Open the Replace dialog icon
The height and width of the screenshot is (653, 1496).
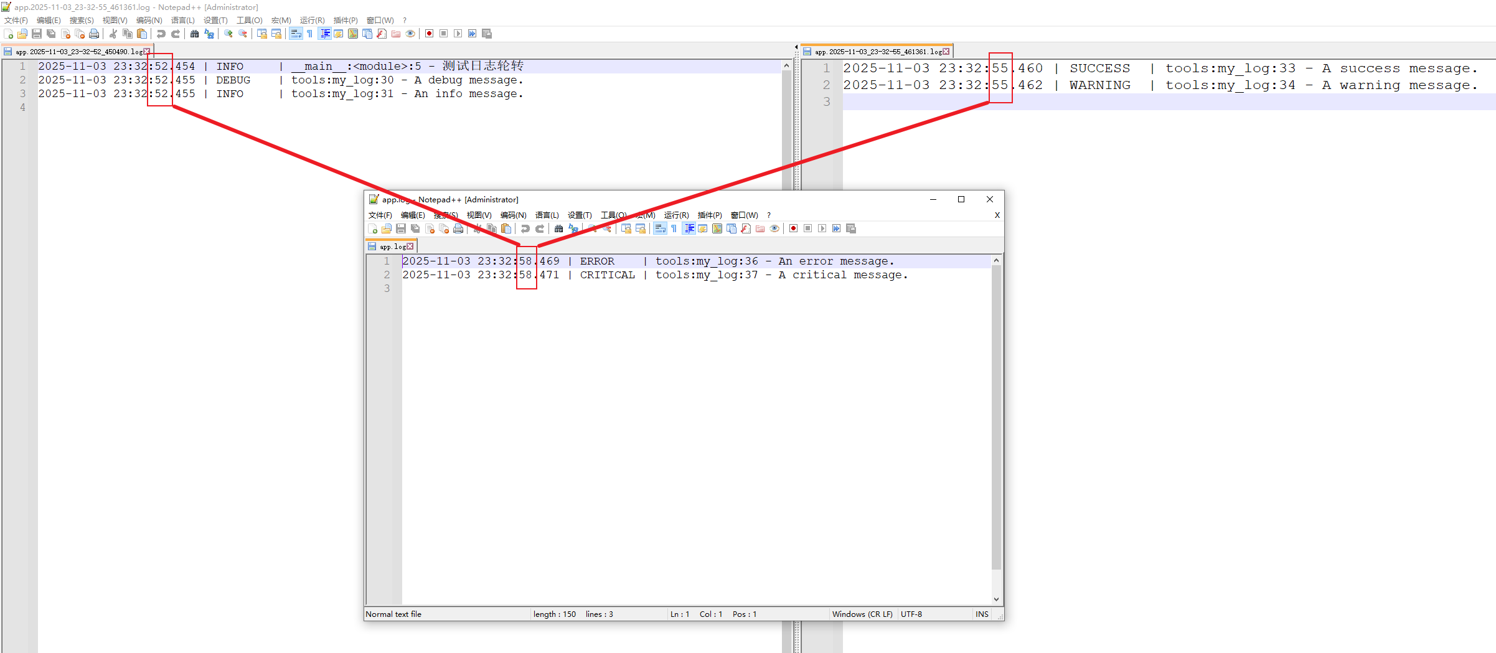coord(209,34)
